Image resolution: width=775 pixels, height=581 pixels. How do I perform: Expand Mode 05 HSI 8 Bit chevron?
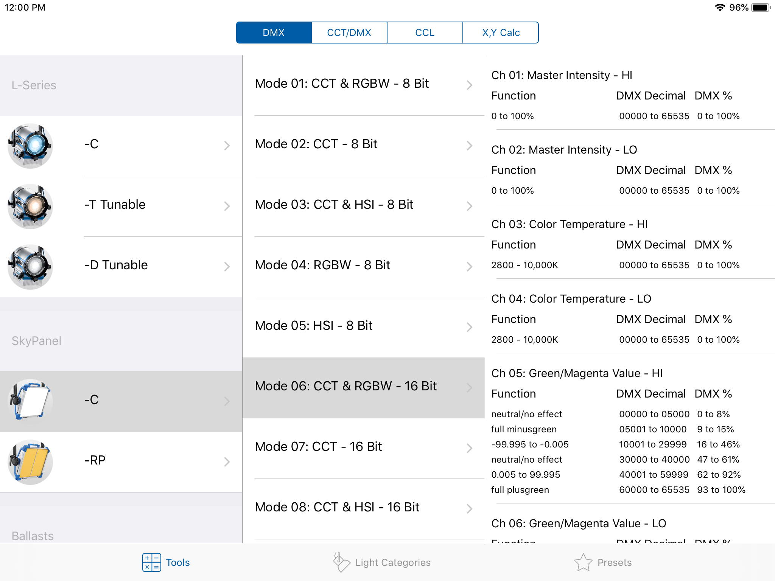tap(469, 327)
